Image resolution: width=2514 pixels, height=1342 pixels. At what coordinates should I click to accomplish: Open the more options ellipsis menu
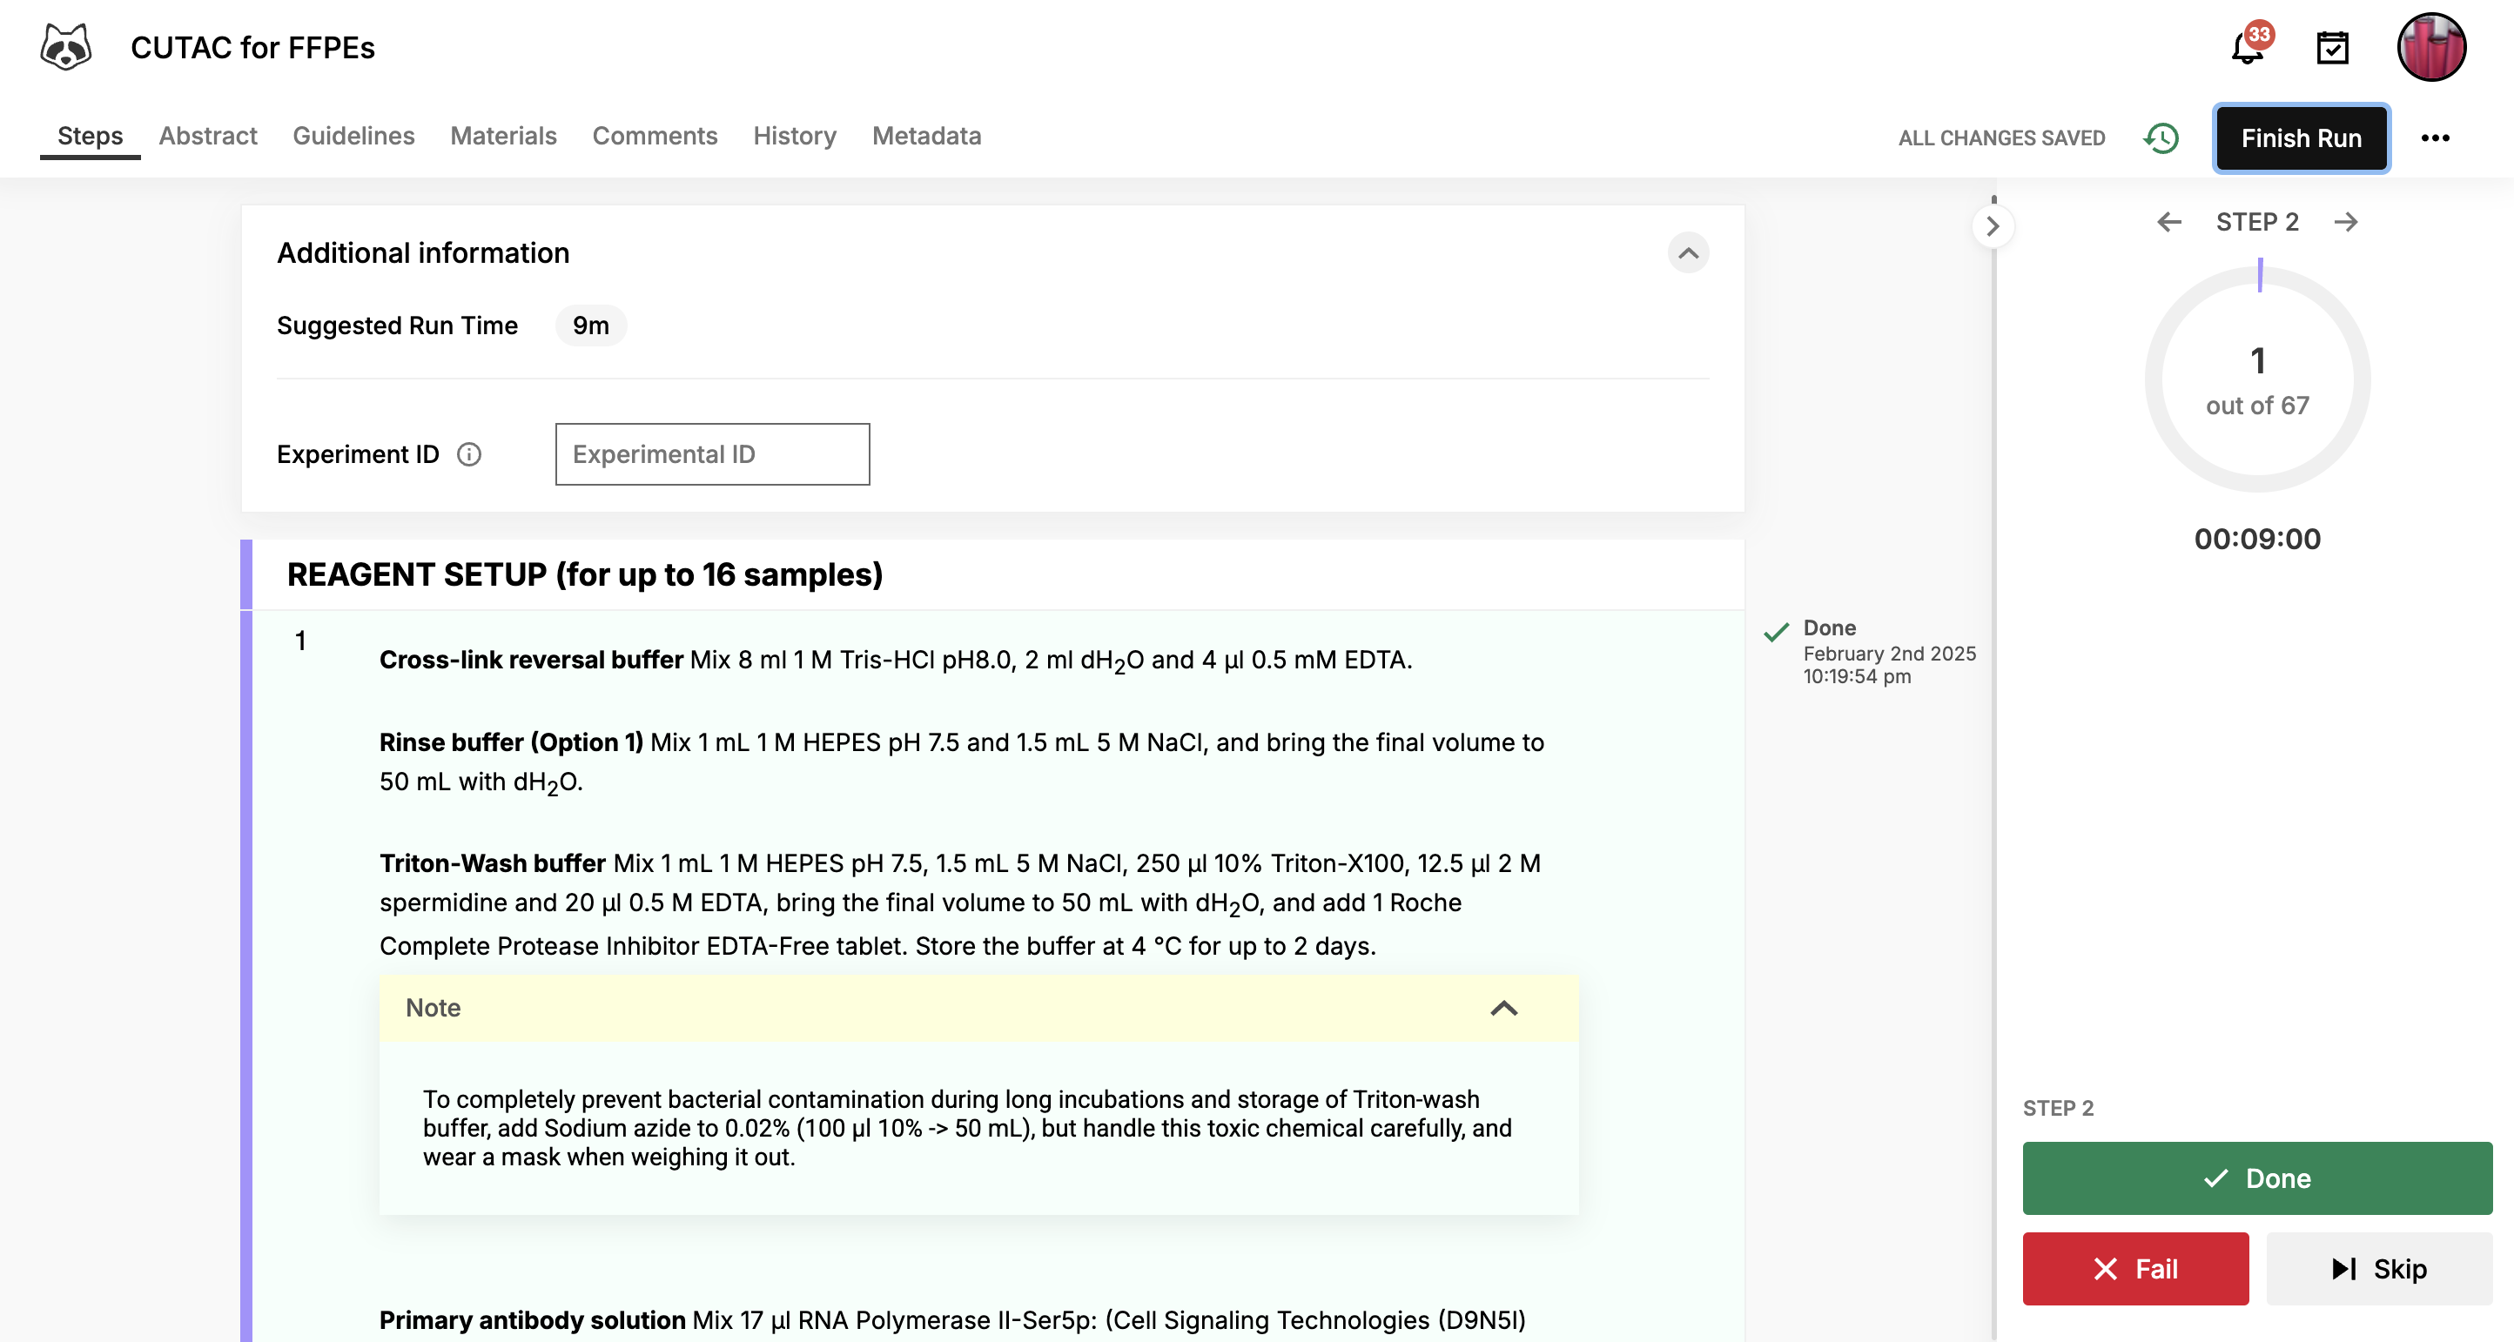click(2434, 138)
